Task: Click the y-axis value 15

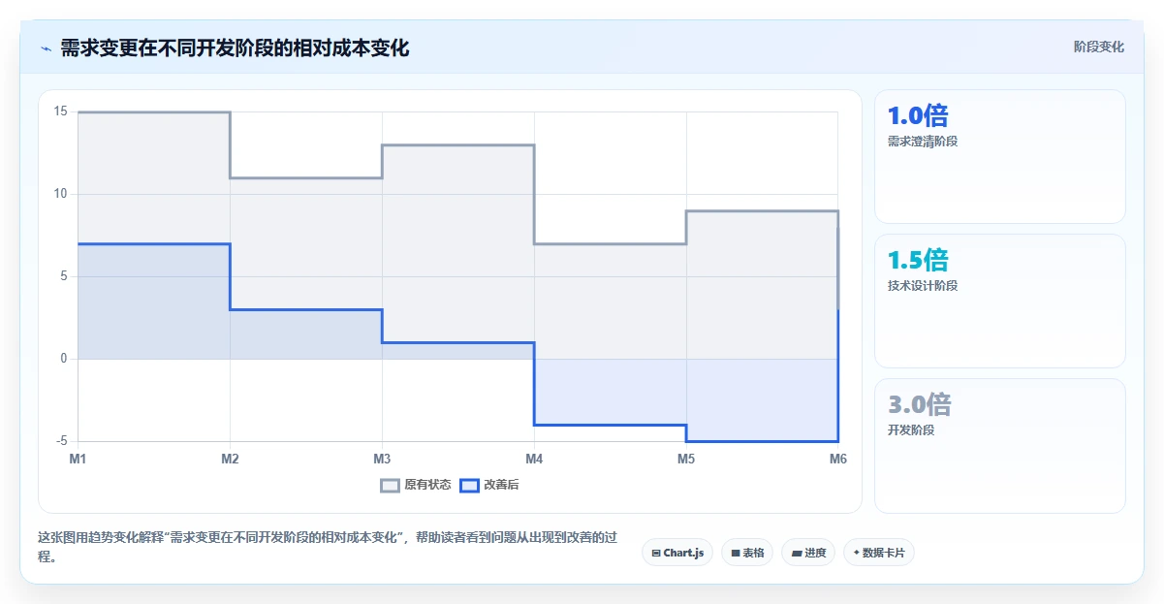Action: point(60,111)
